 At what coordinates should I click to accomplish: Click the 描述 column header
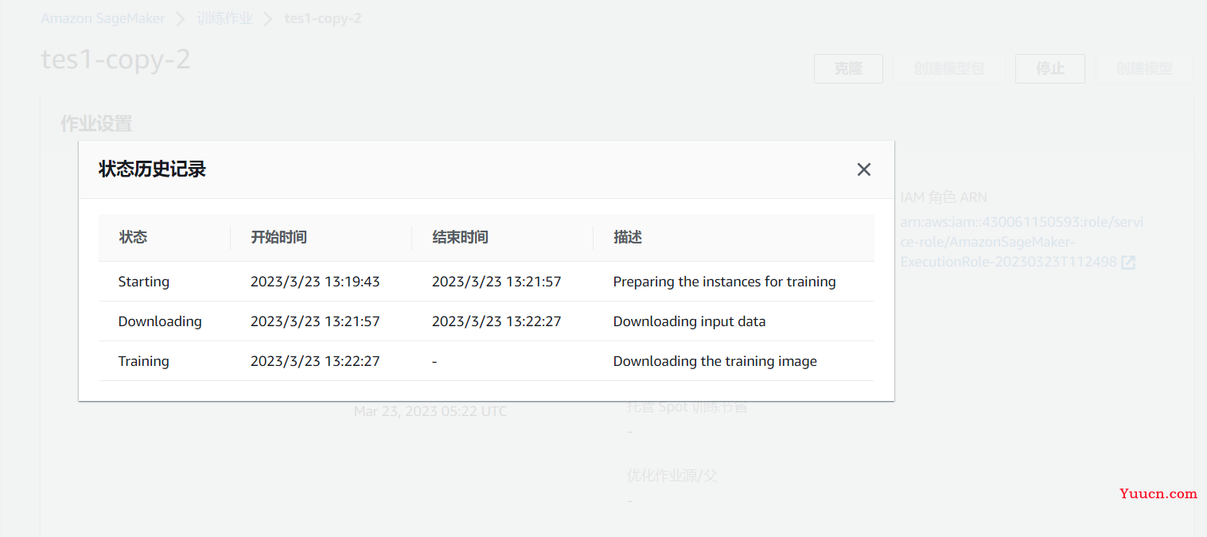pyautogui.click(x=628, y=237)
